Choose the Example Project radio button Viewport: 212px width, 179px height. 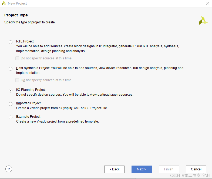[11, 117]
